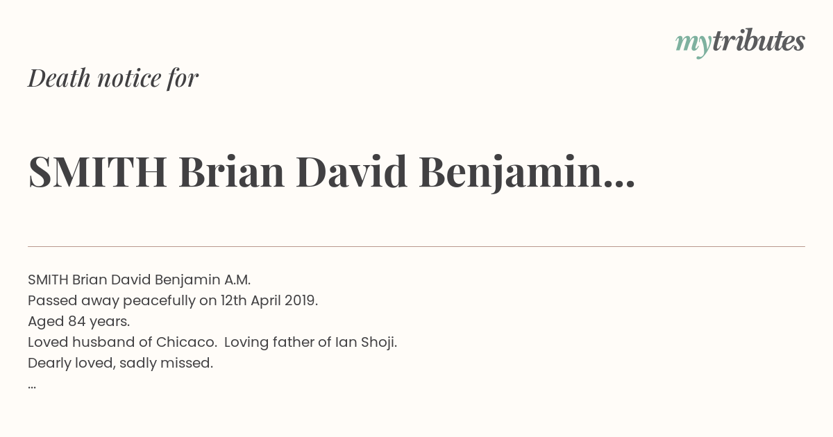Click the word Benjamin in large title
Viewport: 833px width, 437px height.
(x=510, y=172)
